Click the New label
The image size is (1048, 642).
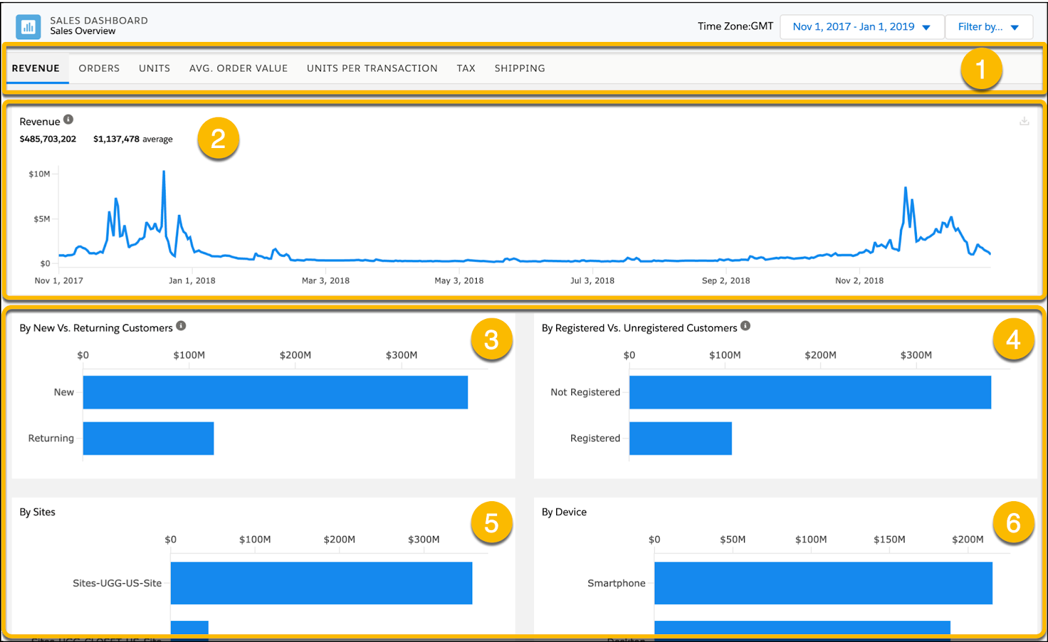[64, 392]
